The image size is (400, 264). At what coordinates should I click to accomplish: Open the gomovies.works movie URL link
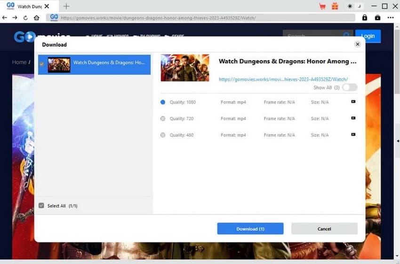point(283,79)
